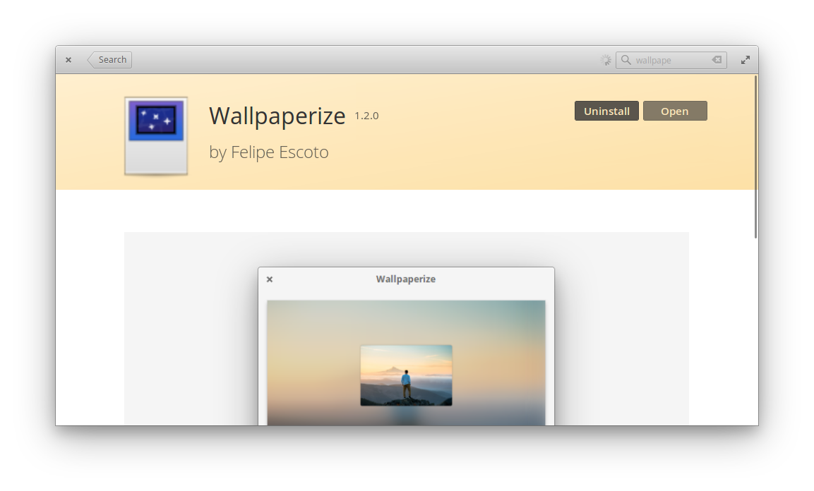Click the developer name Felipe Escoto
The image size is (814, 491).
pyautogui.click(x=268, y=152)
